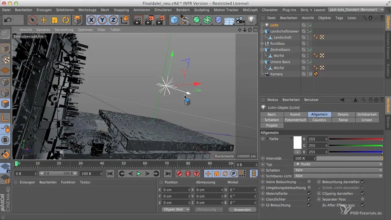Collapse the Landschaftstower tree item
The width and height of the screenshot is (391, 220).
click(262, 31)
